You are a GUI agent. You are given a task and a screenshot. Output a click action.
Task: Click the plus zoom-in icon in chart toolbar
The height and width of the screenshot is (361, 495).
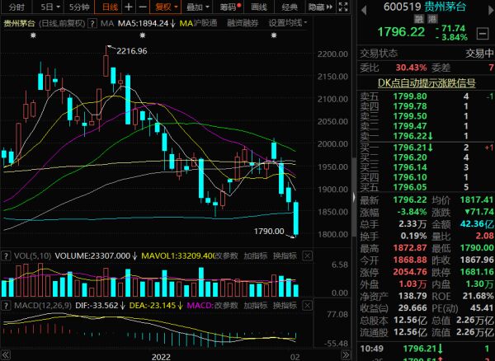[128, 7]
